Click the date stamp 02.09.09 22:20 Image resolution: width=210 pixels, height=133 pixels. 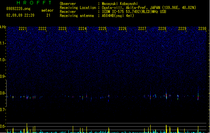(x=20, y=15)
